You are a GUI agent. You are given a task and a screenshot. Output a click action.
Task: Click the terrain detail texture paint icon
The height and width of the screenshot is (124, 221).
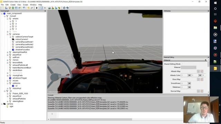[53, 8]
